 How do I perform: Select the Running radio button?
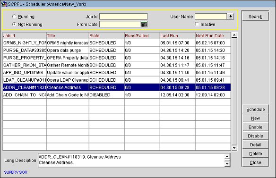click(x=14, y=17)
